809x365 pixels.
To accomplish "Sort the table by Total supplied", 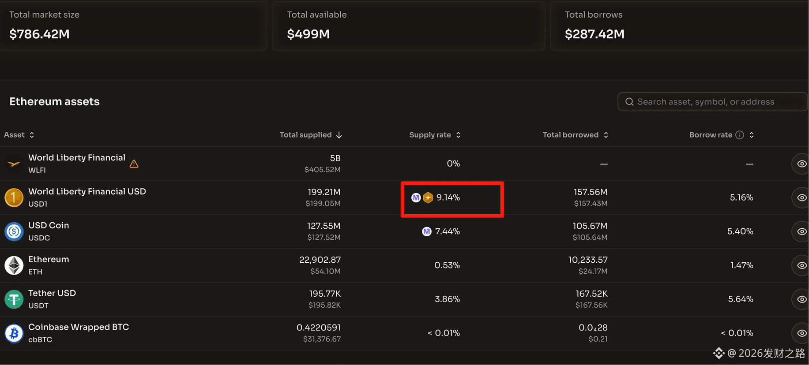I will click(x=311, y=135).
